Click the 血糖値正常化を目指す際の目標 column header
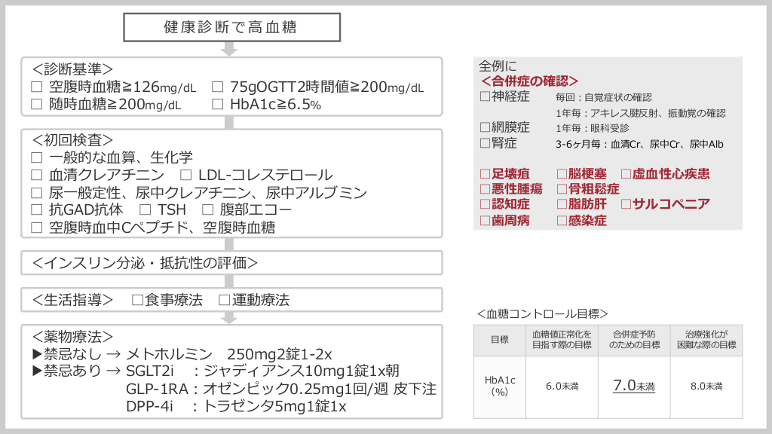Viewport: 772px width, 434px height. pyautogui.click(x=561, y=340)
